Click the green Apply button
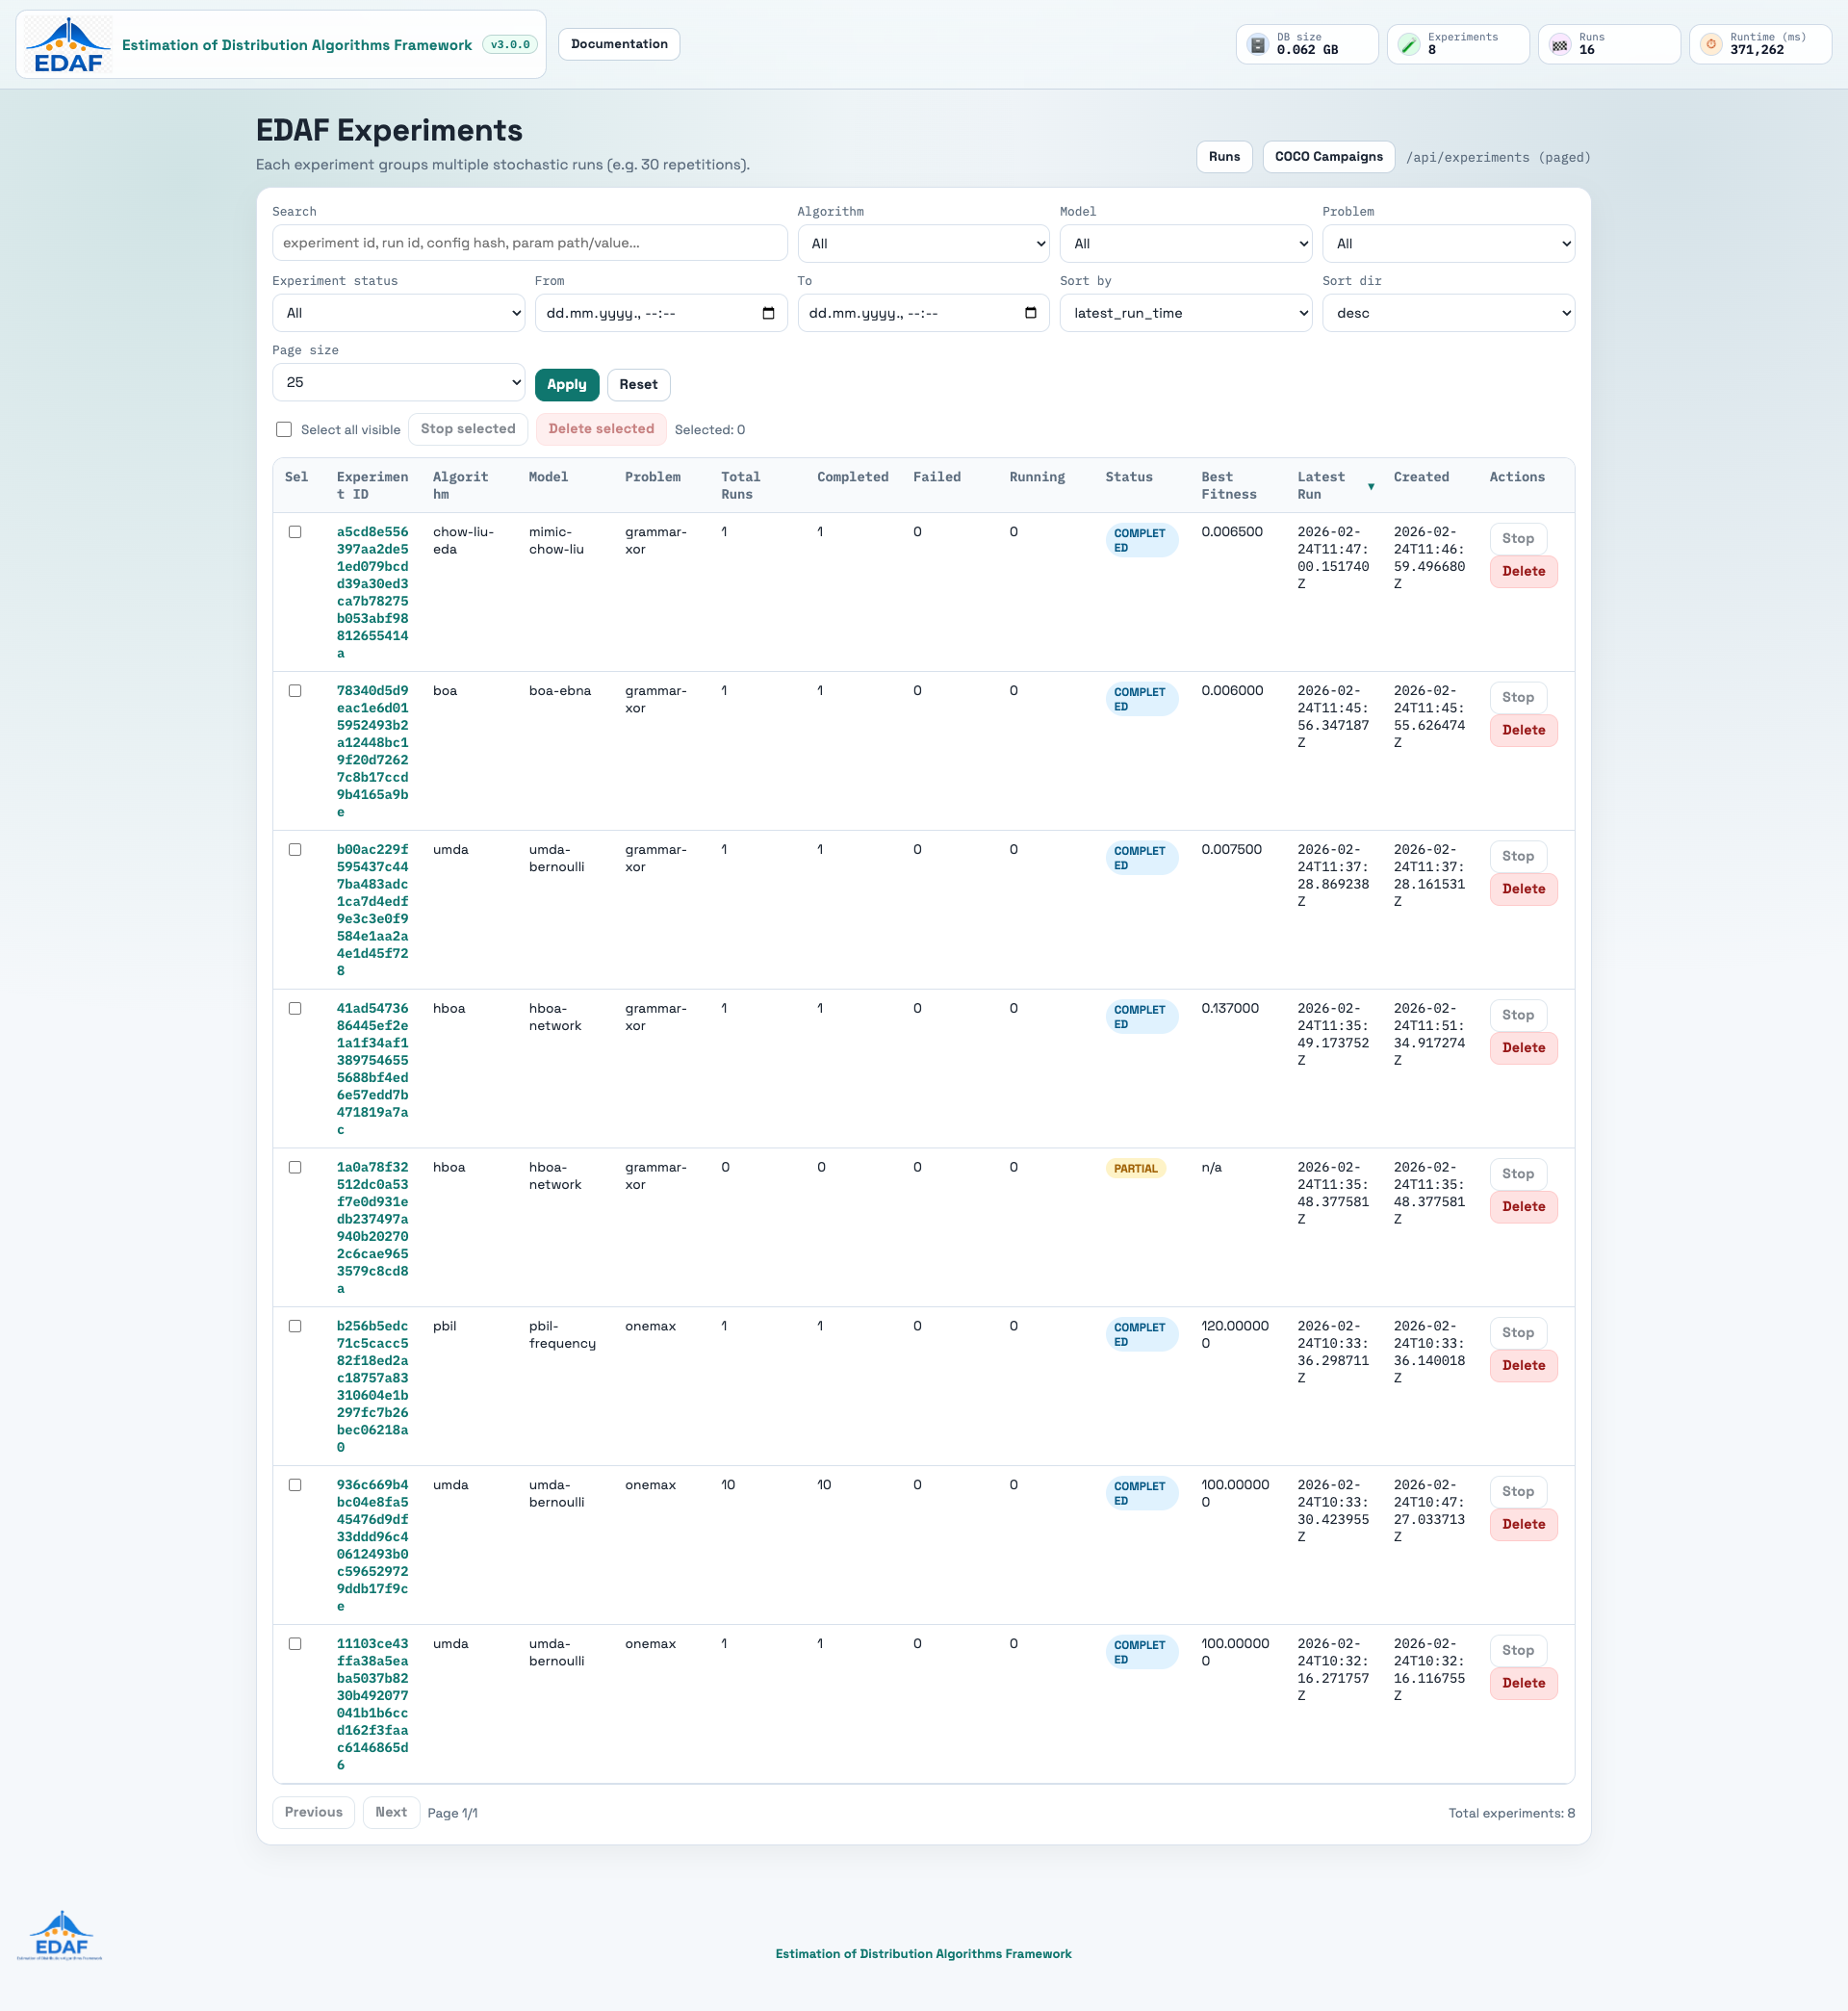 [x=567, y=384]
